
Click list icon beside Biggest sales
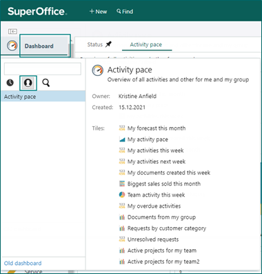click(x=122, y=184)
